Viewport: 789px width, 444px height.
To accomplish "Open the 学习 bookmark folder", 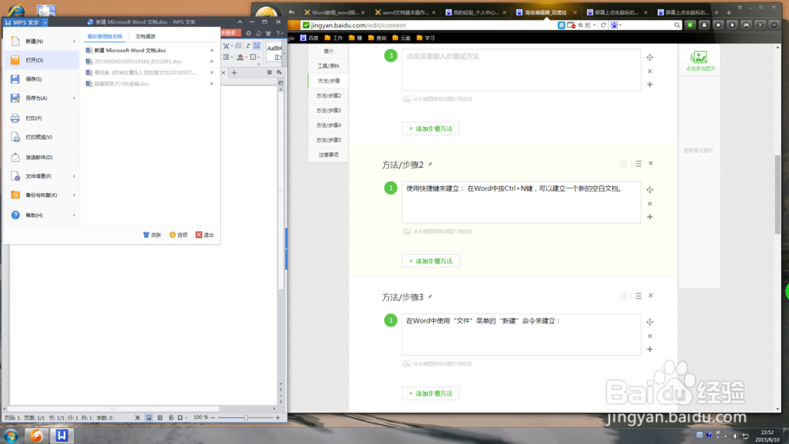I will [x=425, y=38].
